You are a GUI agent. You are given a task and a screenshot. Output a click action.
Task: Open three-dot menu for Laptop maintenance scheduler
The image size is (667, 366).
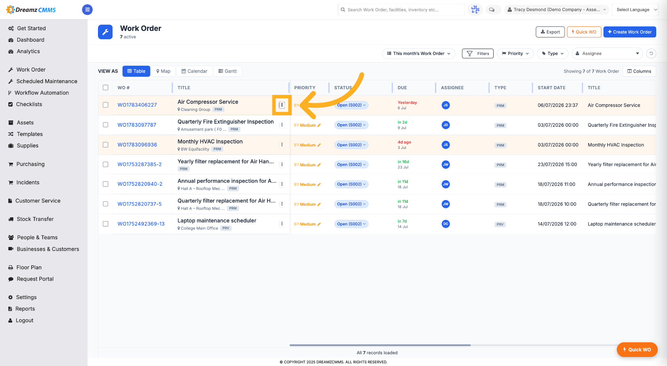[x=282, y=224]
